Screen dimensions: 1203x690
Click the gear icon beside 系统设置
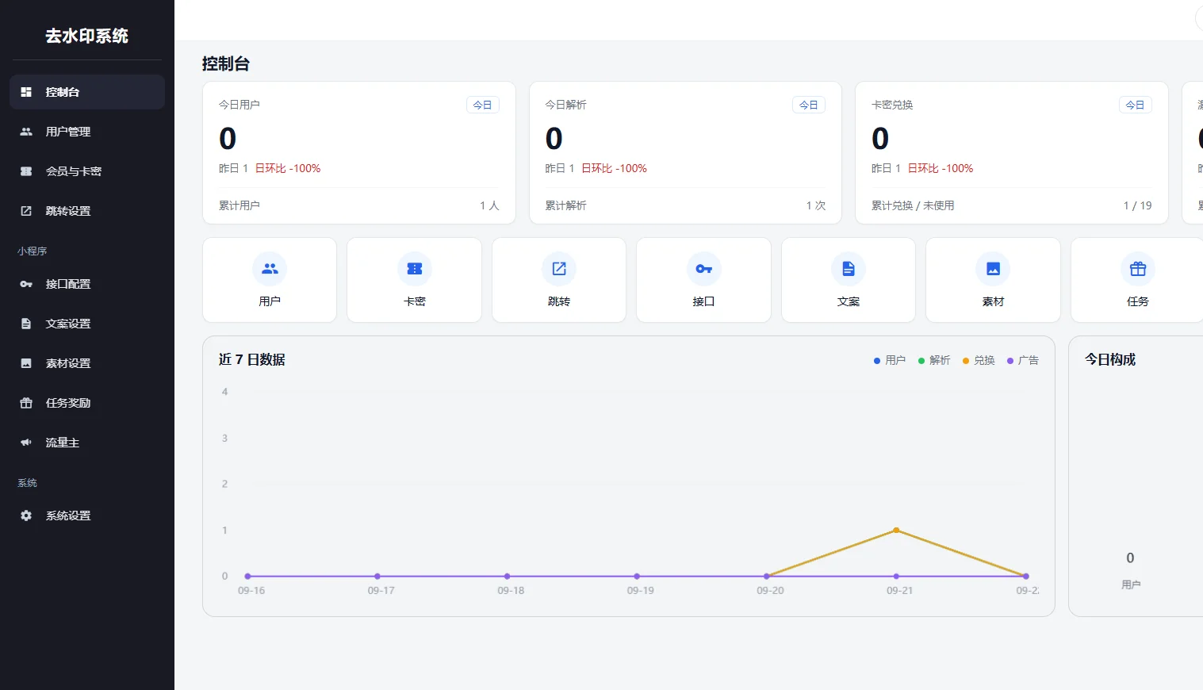(26, 516)
